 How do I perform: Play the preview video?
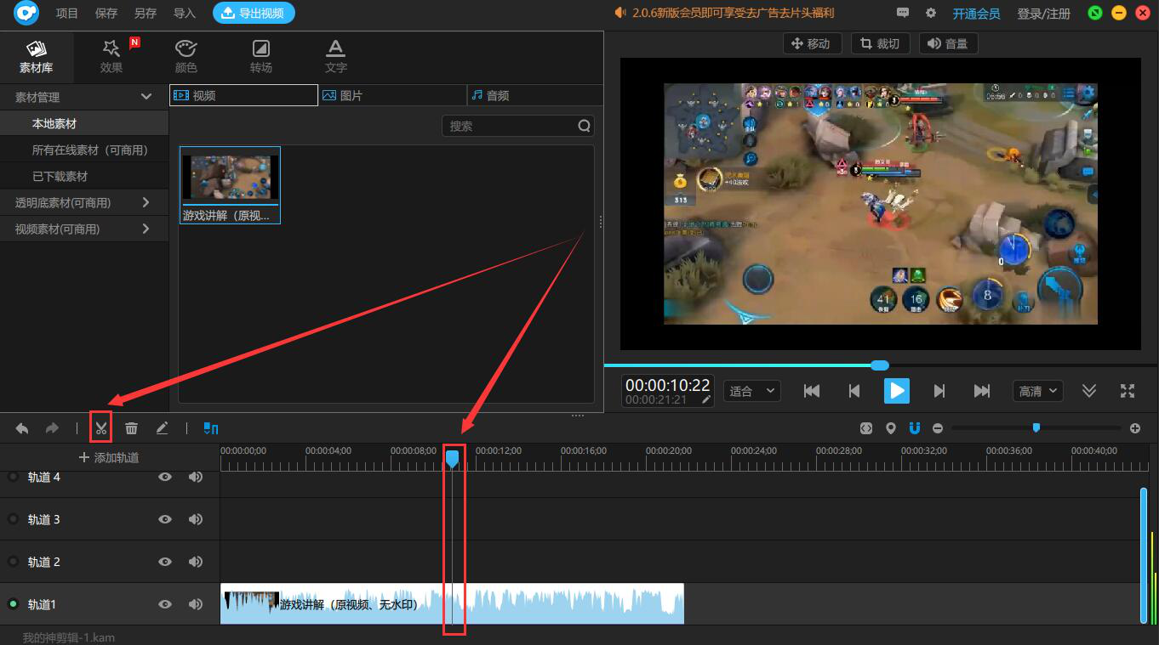pos(896,391)
